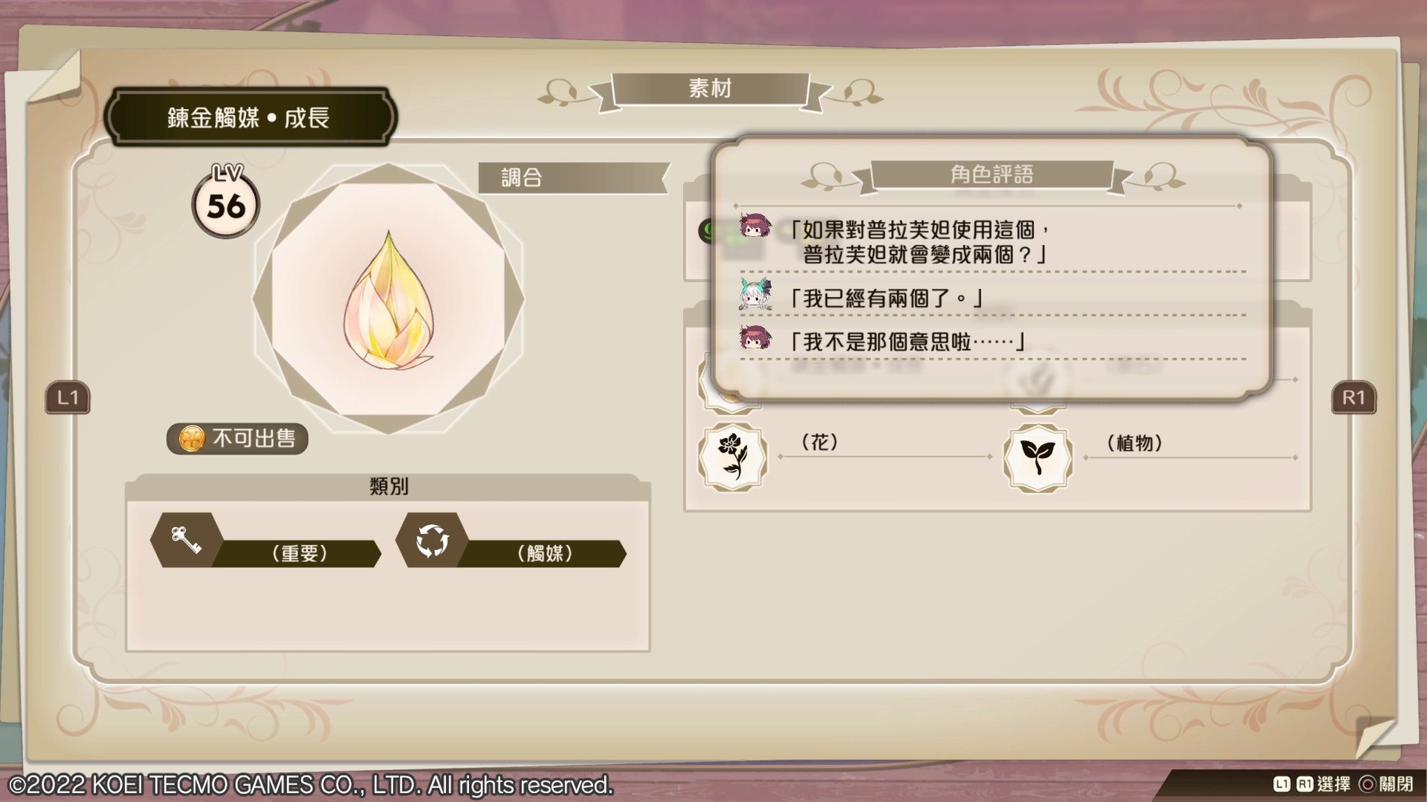Click the catalyst bud item image

(x=388, y=299)
